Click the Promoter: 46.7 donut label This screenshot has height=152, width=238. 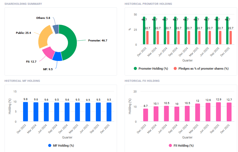point(98,41)
